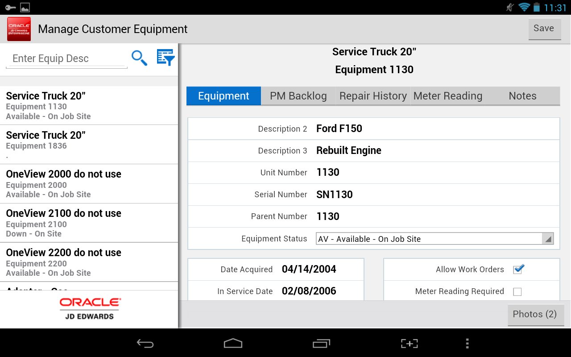Open the Notes tab
Screen dimensions: 571x357
pyautogui.click(x=523, y=96)
